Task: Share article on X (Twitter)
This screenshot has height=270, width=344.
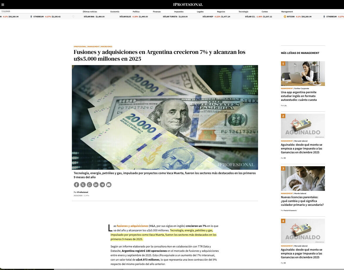Action: tap(83, 185)
